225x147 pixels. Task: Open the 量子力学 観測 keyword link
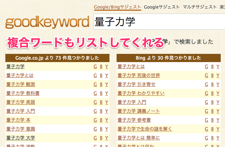(x=21, y=84)
